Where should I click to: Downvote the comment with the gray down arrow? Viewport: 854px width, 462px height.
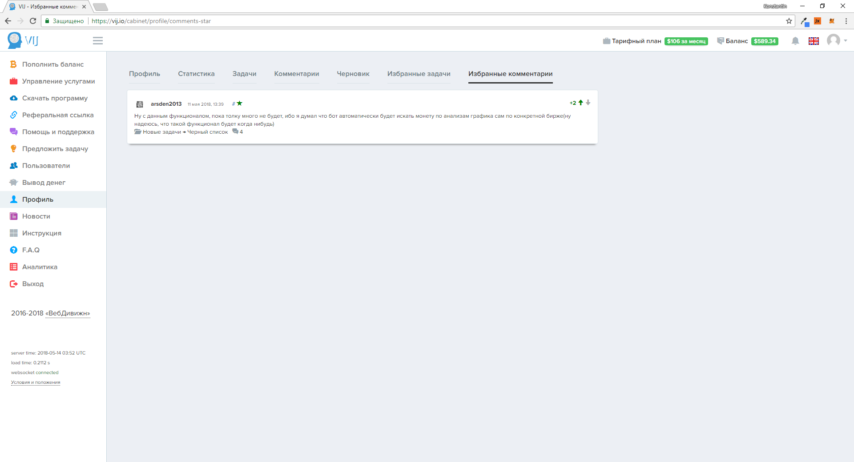coord(588,103)
